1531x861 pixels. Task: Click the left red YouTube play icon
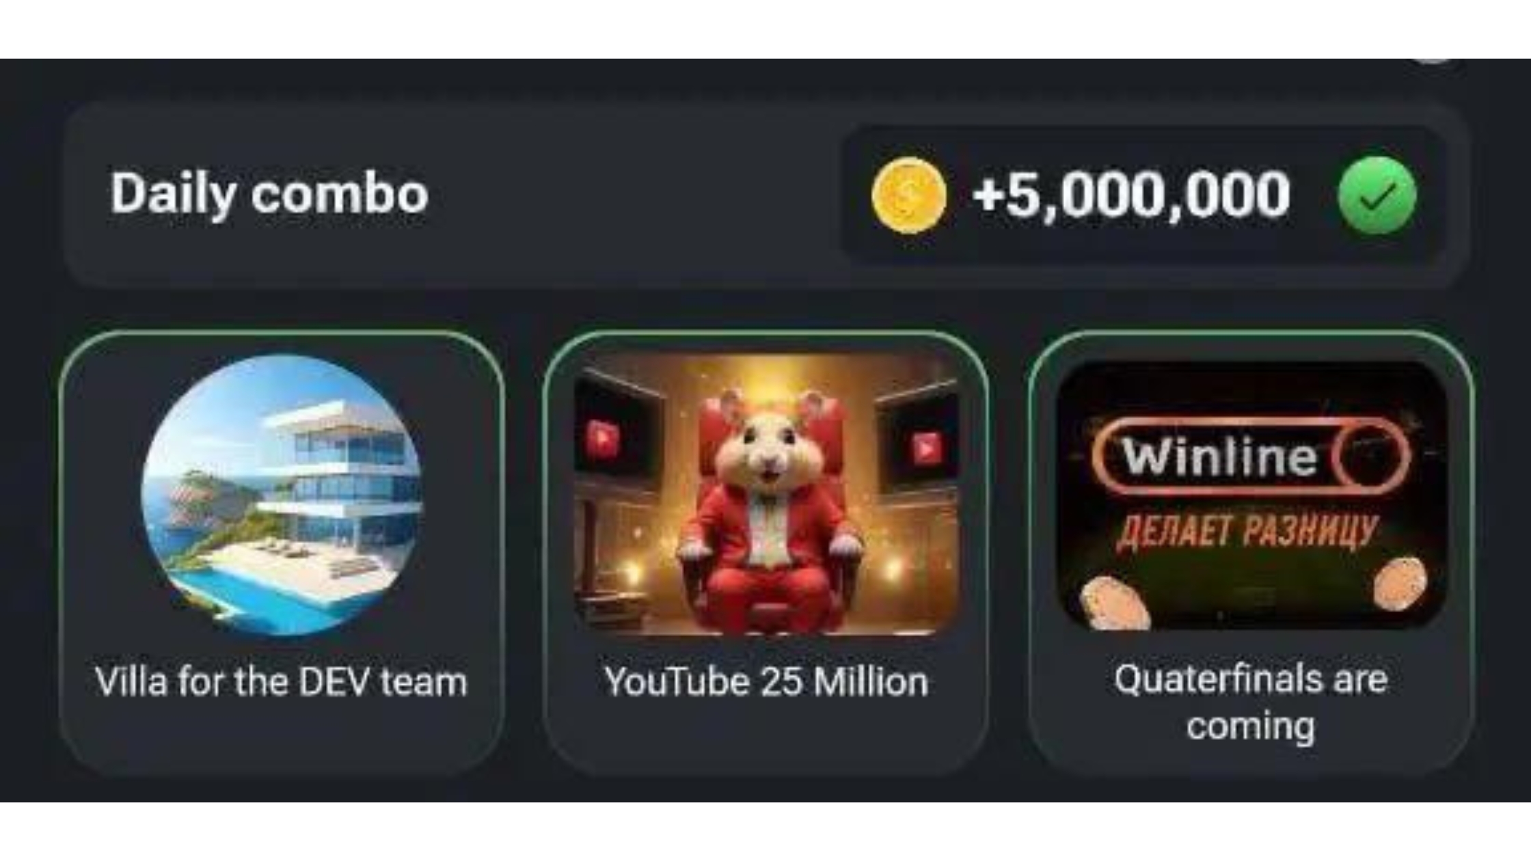pos(601,438)
